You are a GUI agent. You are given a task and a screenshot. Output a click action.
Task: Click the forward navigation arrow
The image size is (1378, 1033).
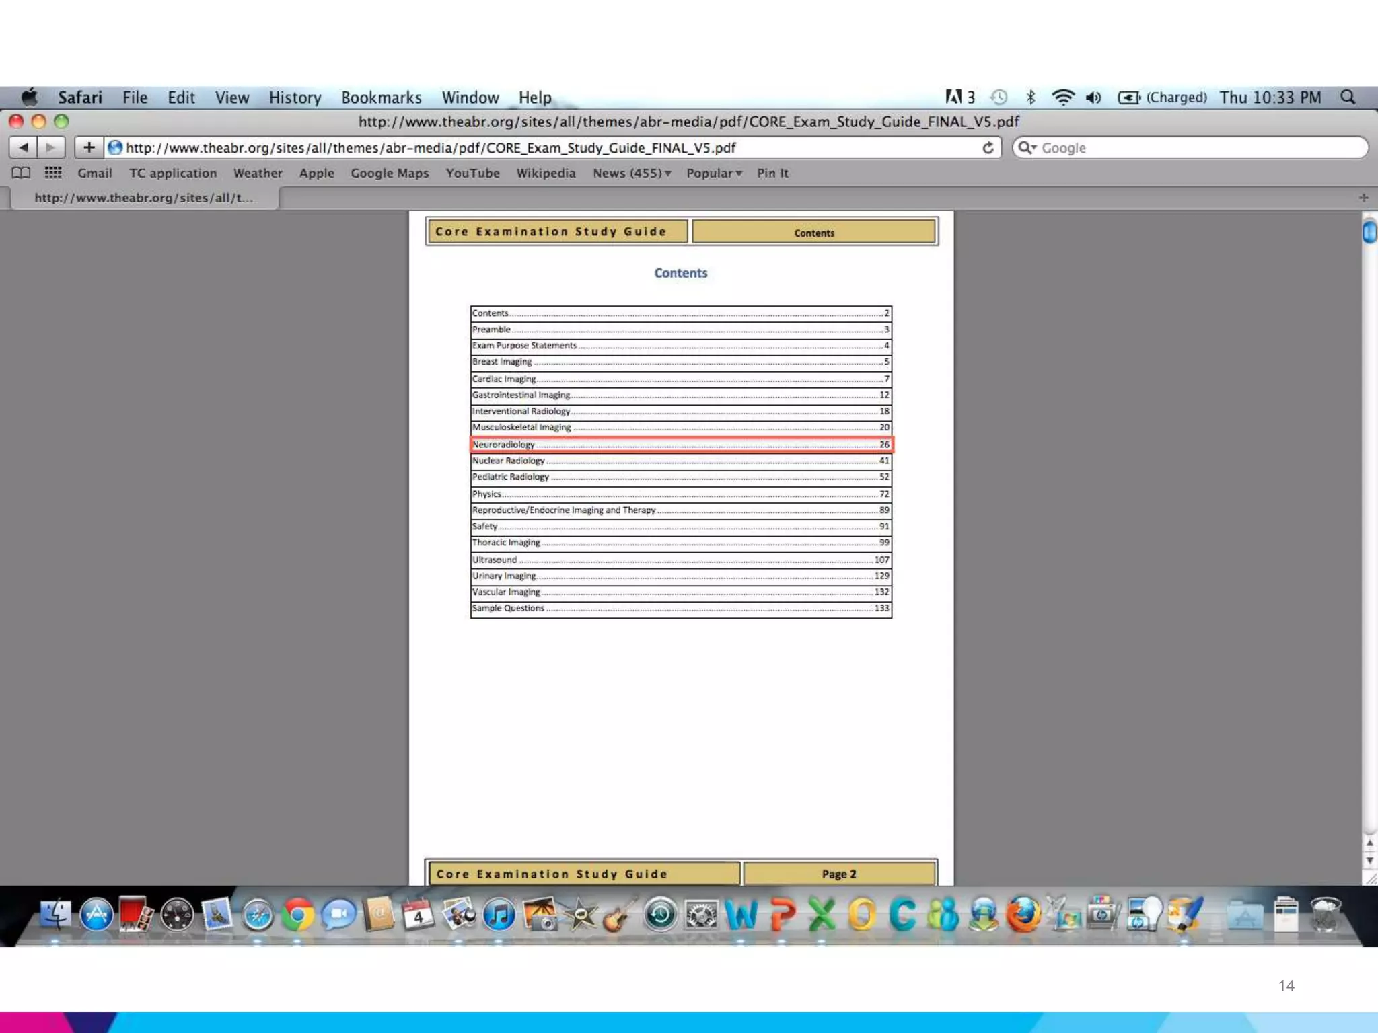(x=50, y=147)
